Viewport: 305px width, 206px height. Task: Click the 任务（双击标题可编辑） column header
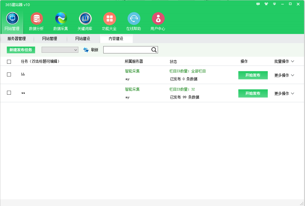[x=40, y=61]
